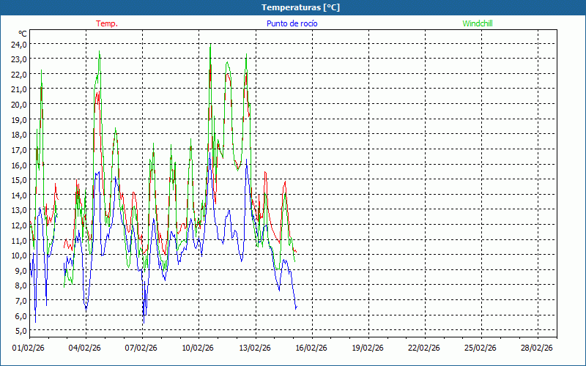Click the 10/02/26 date on the x-axis
The width and height of the screenshot is (586, 366).
[x=199, y=348]
